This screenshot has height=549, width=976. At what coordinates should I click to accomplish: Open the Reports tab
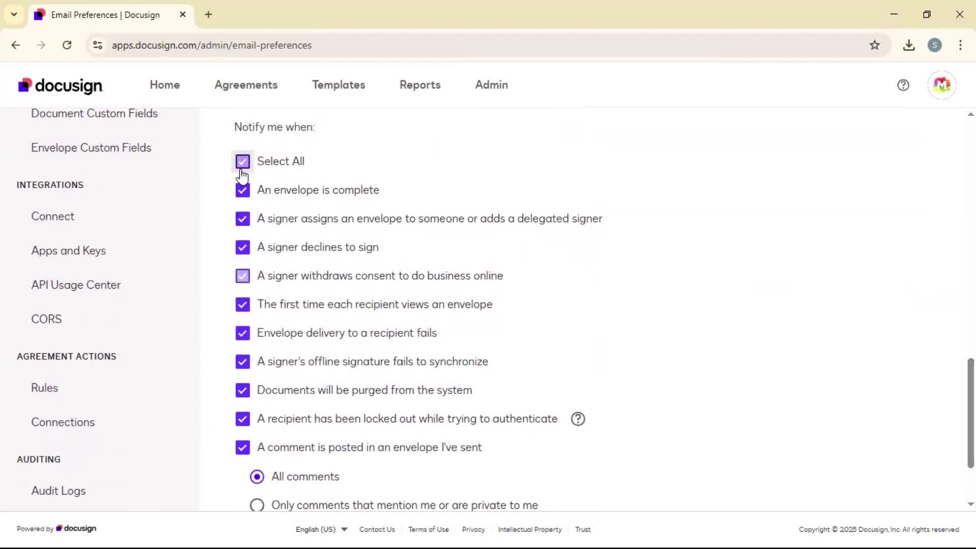[420, 85]
